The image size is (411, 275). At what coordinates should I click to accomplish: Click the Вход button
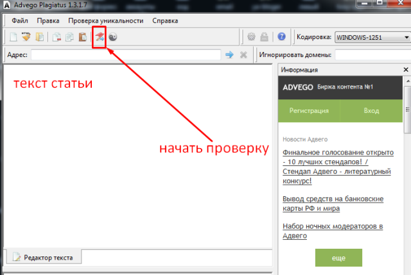coord(371,111)
